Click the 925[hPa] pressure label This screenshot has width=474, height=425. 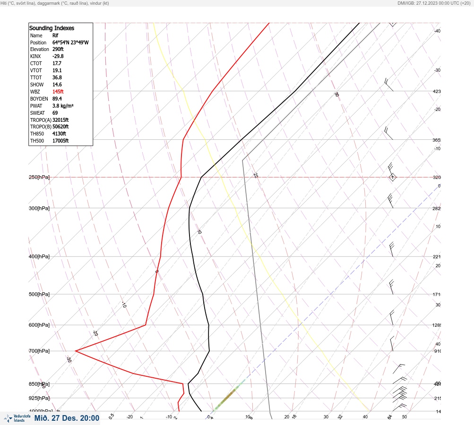(39, 398)
